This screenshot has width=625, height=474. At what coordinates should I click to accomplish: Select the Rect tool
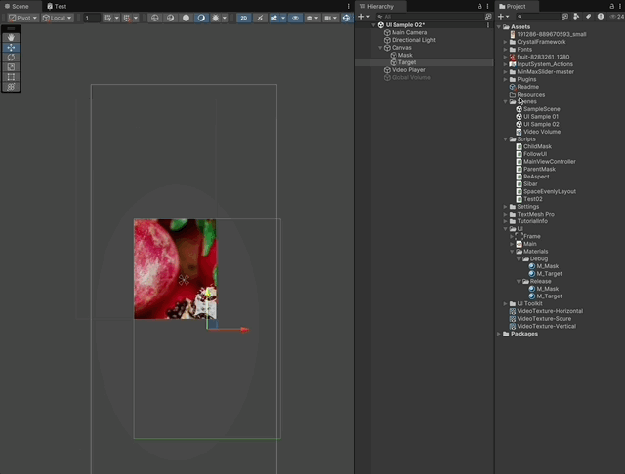point(11,77)
